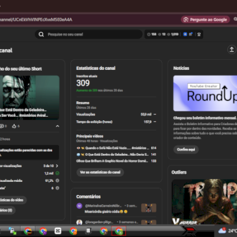Open the comentários (0) button
The image size is (237, 237).
(8, 210)
